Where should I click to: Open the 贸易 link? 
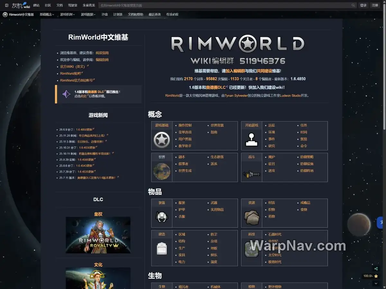[304, 139]
